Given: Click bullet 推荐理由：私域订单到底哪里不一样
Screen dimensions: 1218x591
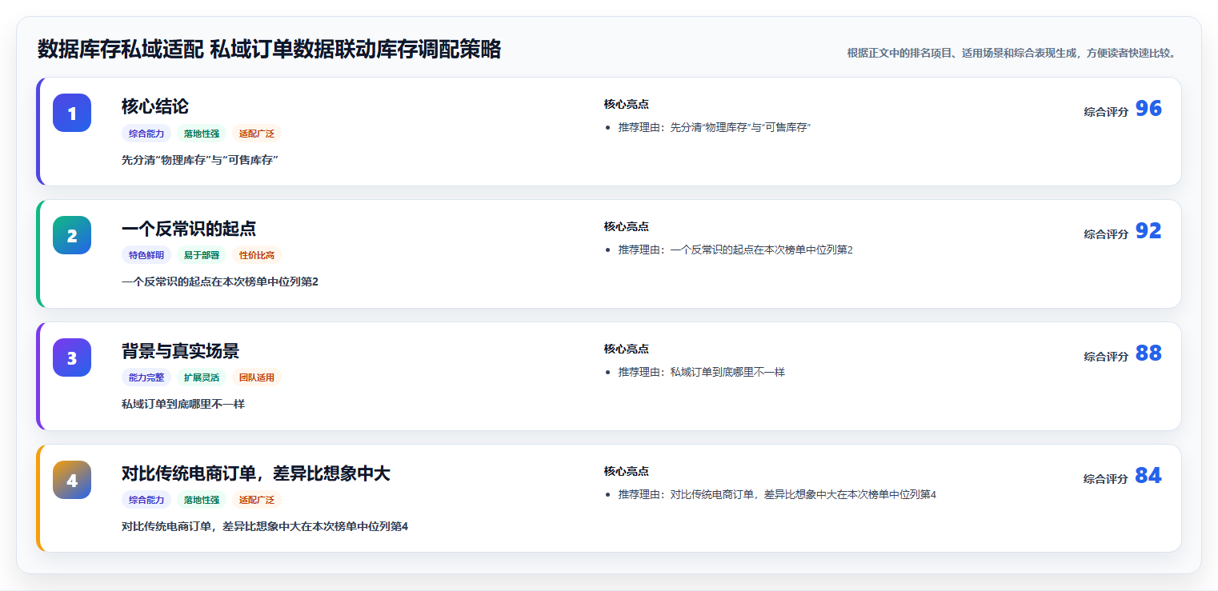Looking at the screenshot, I should tap(702, 373).
